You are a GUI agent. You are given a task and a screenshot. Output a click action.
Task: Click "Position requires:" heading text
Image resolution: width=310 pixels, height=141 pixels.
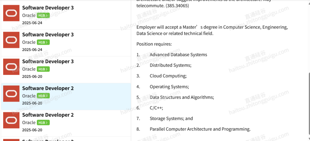click(x=154, y=44)
